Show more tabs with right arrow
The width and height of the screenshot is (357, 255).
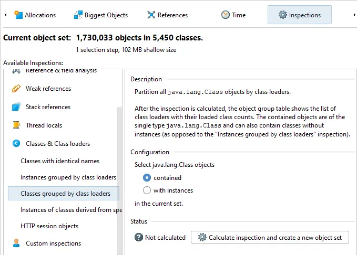[x=354, y=15]
